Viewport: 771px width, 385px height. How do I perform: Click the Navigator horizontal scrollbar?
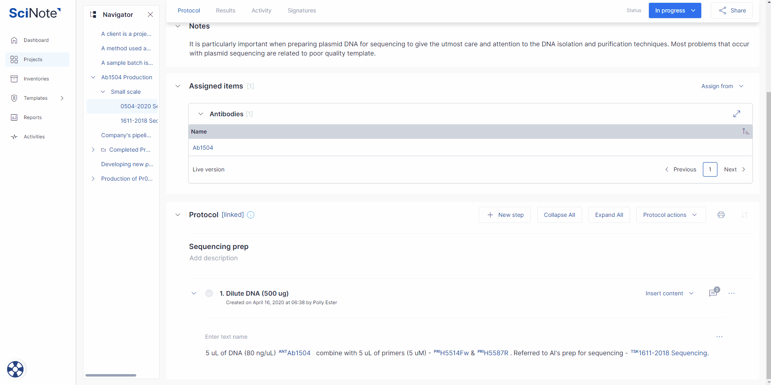point(111,375)
